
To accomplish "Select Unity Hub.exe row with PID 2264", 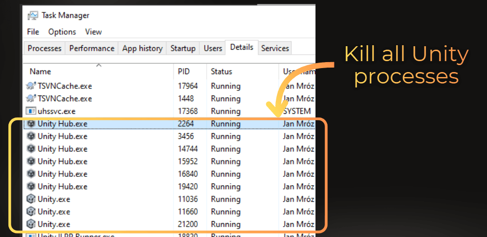I will pyautogui.click(x=169, y=124).
